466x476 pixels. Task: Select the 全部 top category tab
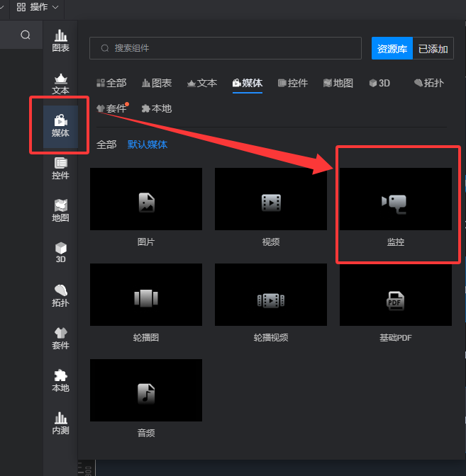[x=111, y=83]
